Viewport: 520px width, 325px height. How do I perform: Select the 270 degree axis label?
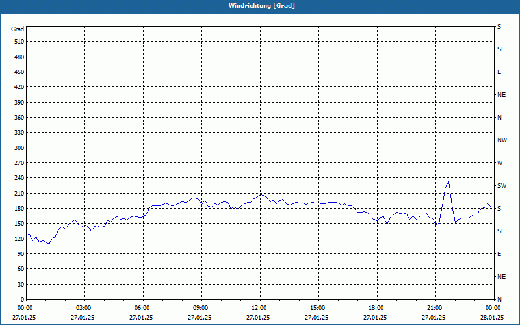tap(19, 163)
